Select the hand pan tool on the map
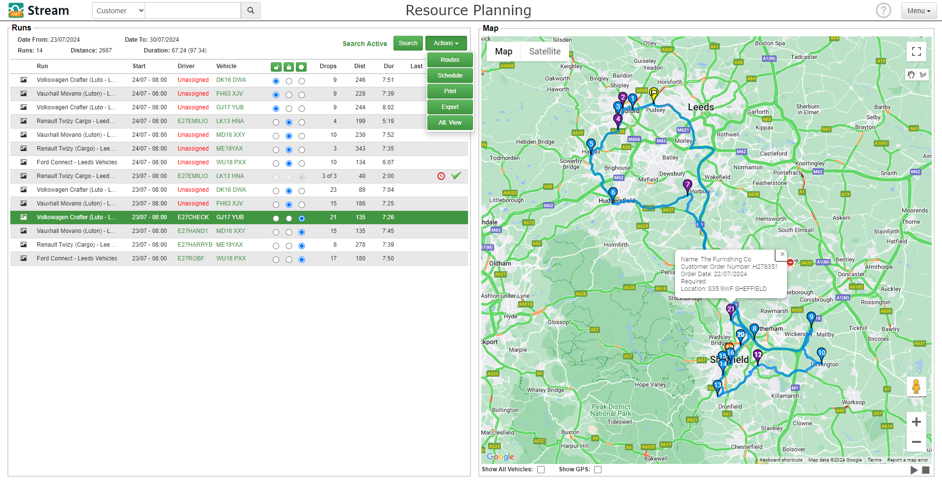Viewport: 942px width, 487px height. 911,75
